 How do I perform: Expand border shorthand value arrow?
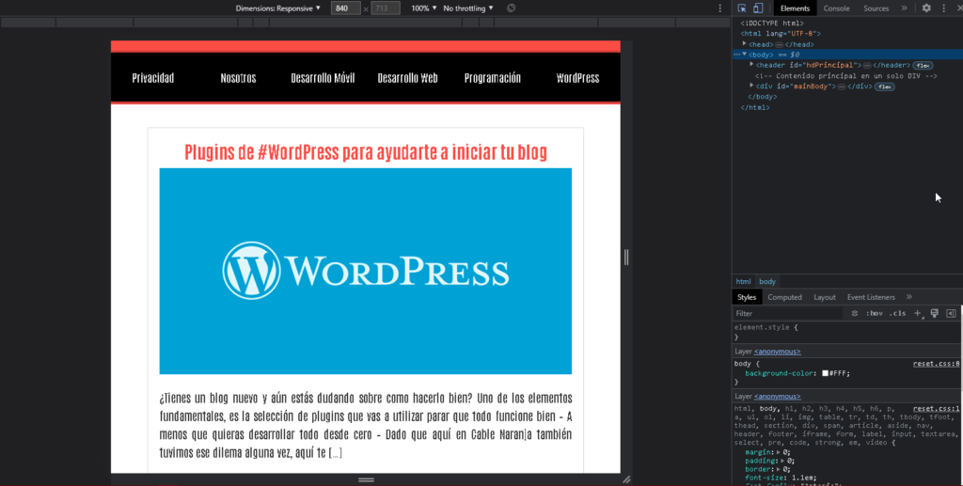779,469
